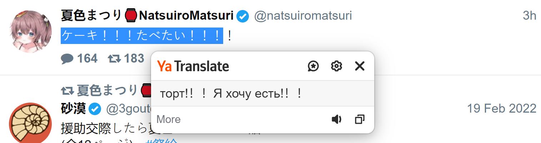Play translation audio with the speaker icon
This screenshot has width=541, height=143.
[x=336, y=119]
